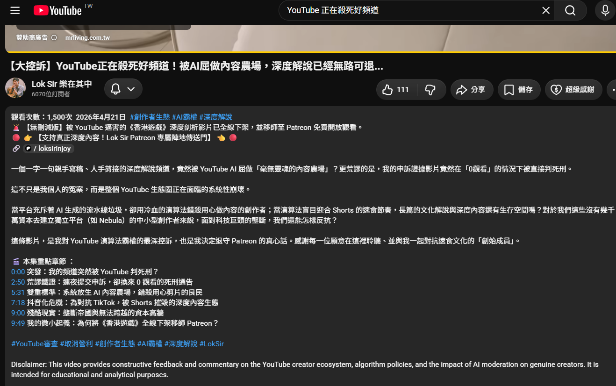Open #AI霸權 hashtag beside the upload date
The width and height of the screenshot is (616, 386).
[185, 117]
